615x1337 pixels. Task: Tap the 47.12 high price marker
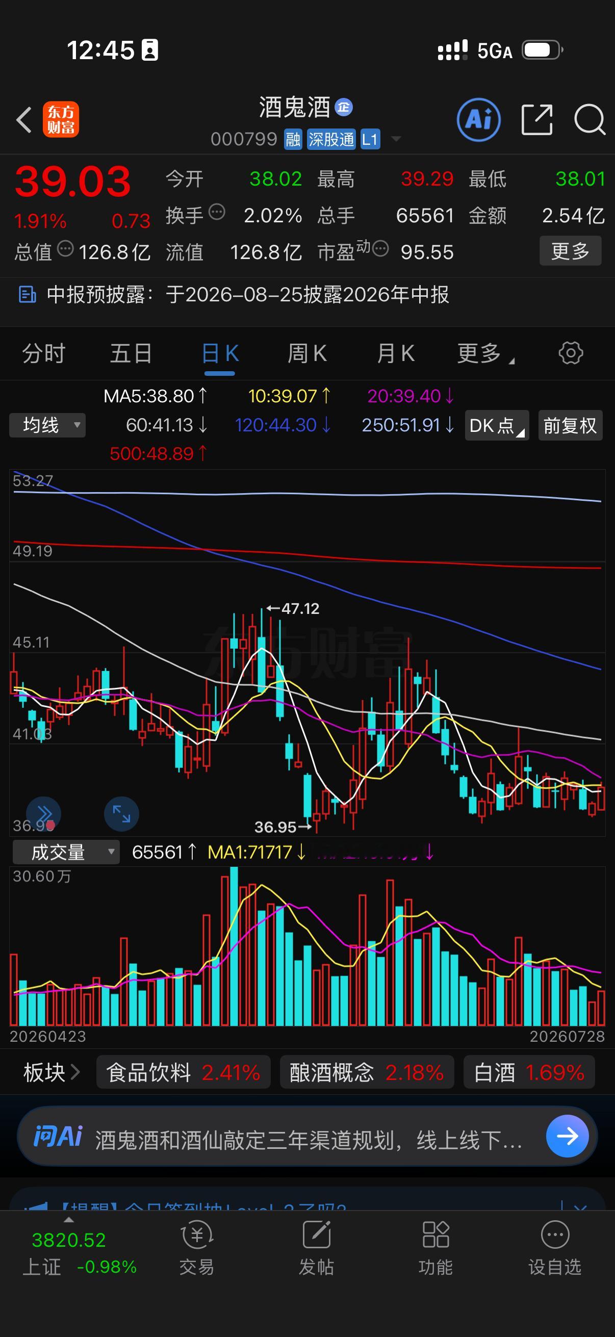tap(293, 608)
